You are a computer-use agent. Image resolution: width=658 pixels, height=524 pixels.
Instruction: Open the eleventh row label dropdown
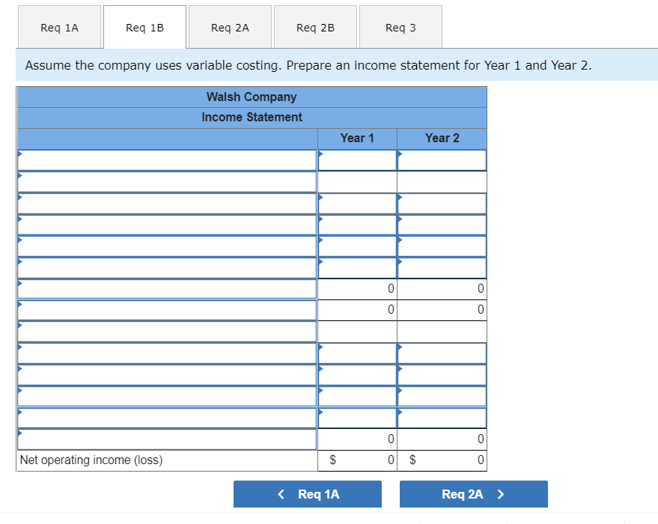click(x=167, y=374)
